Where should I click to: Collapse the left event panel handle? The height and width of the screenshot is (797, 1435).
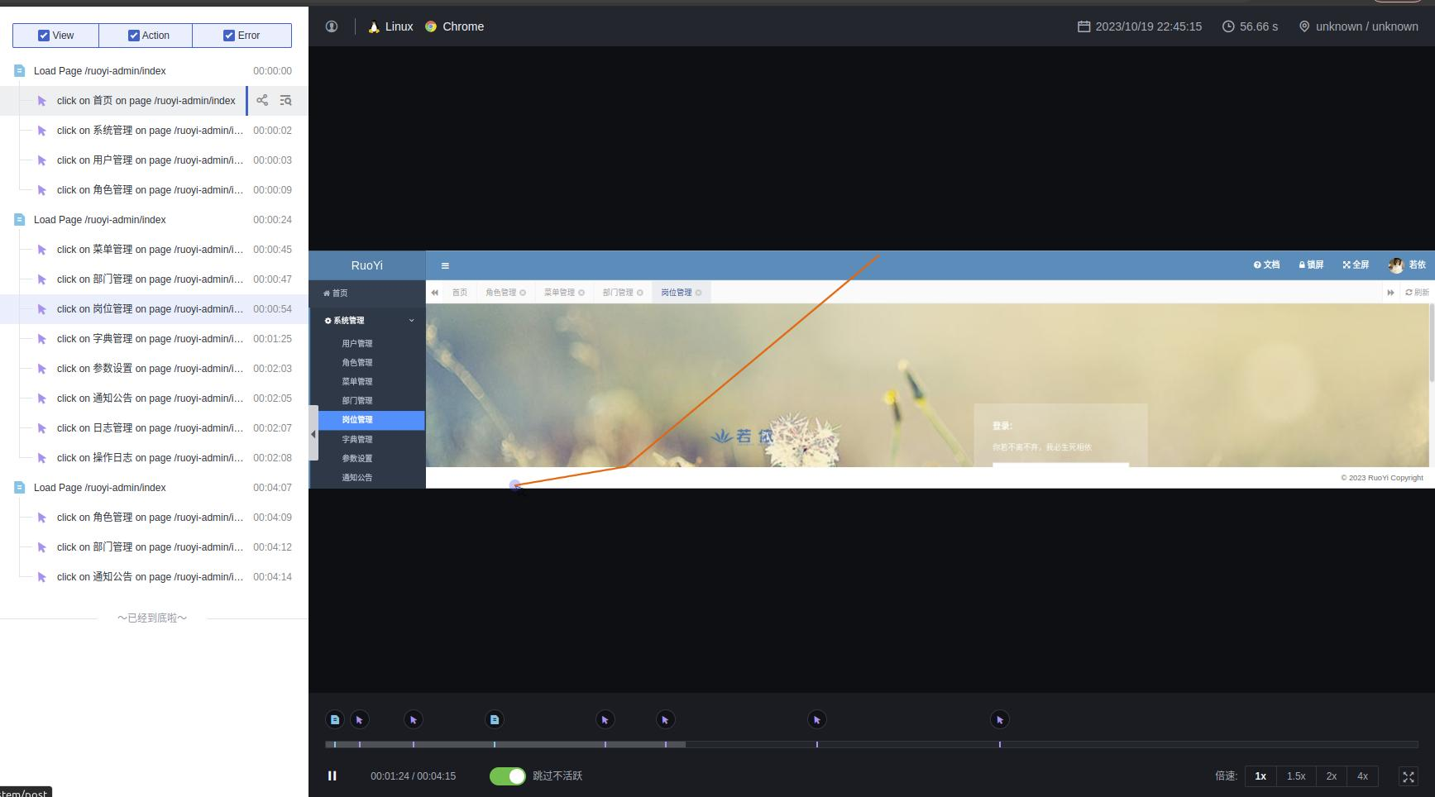point(313,434)
